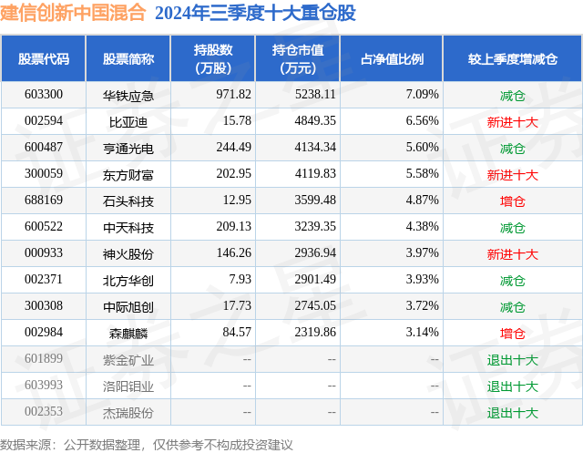Screen dimensions: 583x453
Task: Click market value 2745.05
Action: tap(315, 305)
